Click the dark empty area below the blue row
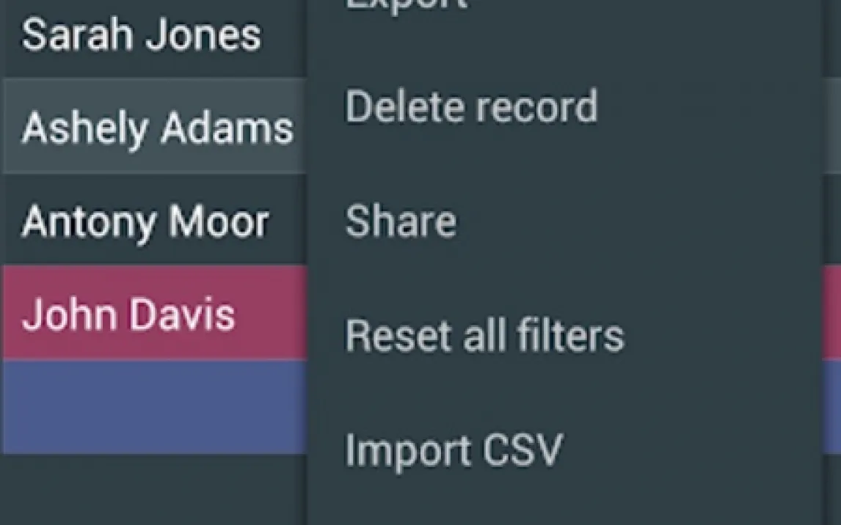 point(154,490)
